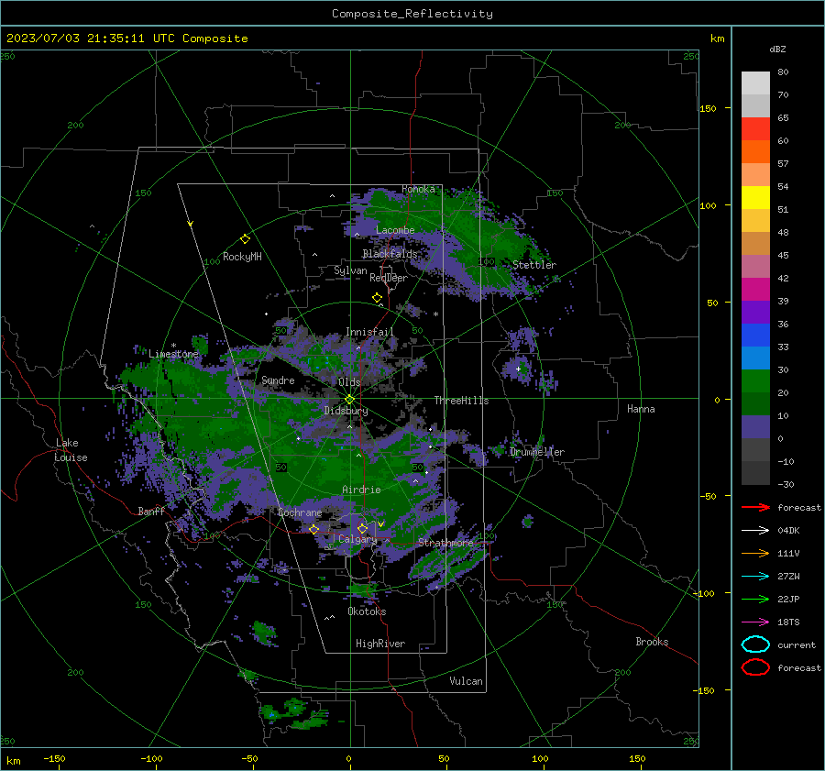Click the Olds city label
825x771 pixels.
[349, 382]
